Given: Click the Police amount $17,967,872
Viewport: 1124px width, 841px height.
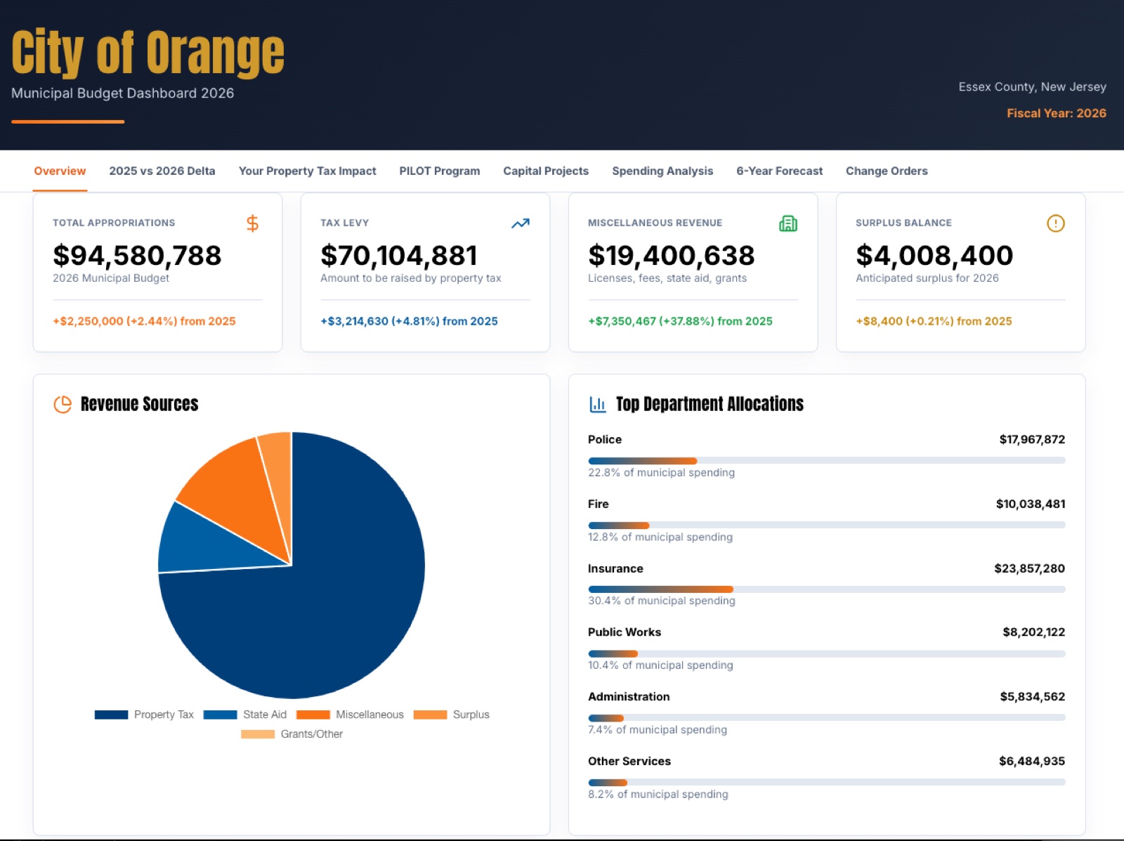Looking at the screenshot, I should (1032, 440).
